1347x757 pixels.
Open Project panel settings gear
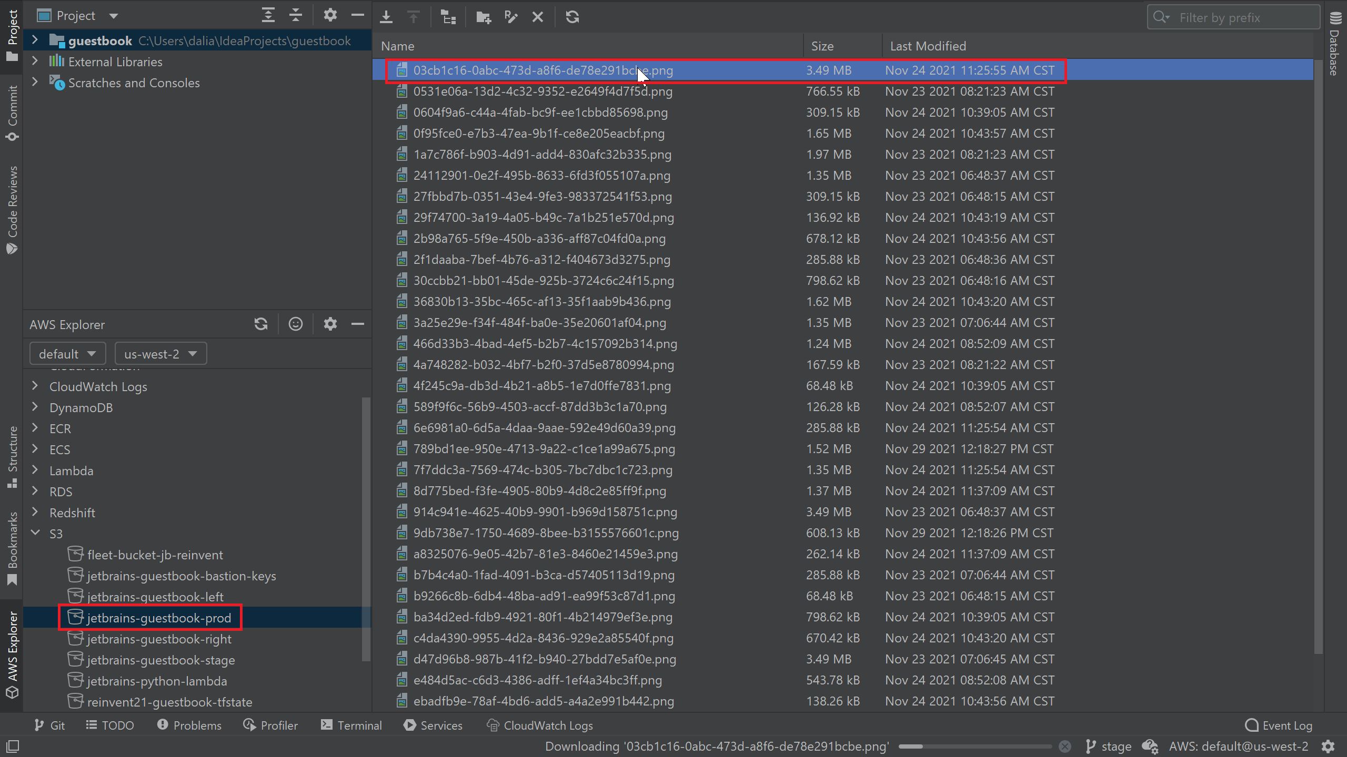[330, 15]
